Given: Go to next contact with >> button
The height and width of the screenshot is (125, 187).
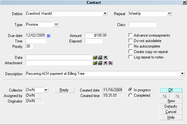Looking at the screenshot, I should [177, 95].
